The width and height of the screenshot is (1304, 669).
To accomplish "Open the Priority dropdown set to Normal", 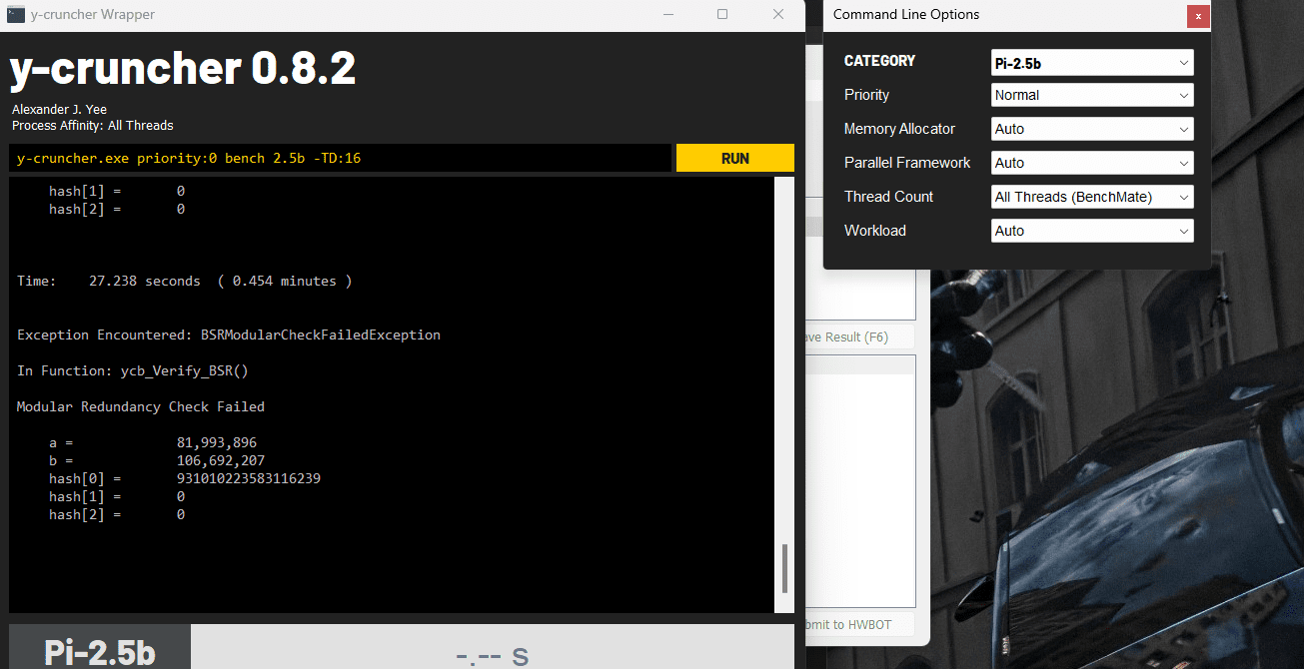I will (x=1092, y=95).
